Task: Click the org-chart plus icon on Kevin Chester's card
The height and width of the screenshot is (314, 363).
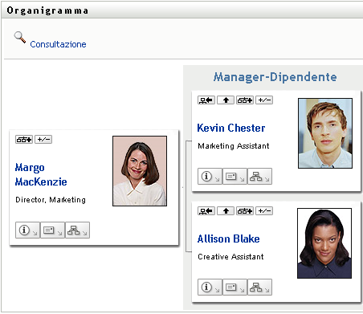Action: (245, 100)
